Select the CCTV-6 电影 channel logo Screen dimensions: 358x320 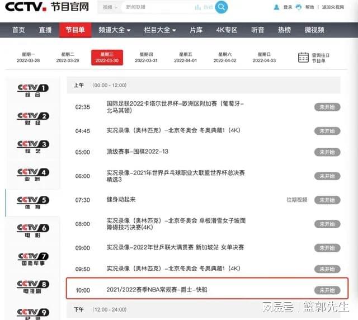pos(32,230)
